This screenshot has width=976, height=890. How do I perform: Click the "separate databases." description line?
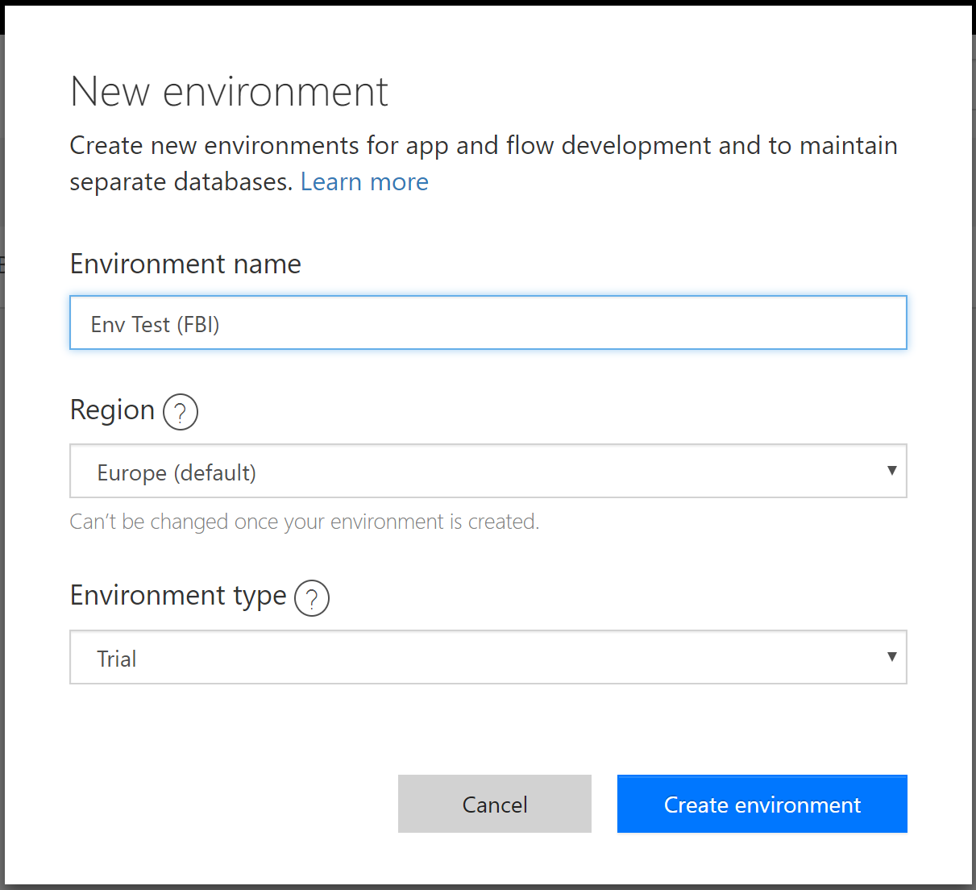pos(181,182)
